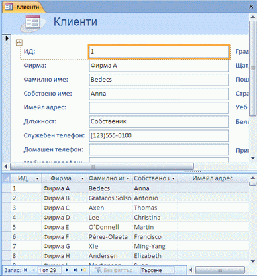
Task: Go to last record
Action: pos(75,270)
